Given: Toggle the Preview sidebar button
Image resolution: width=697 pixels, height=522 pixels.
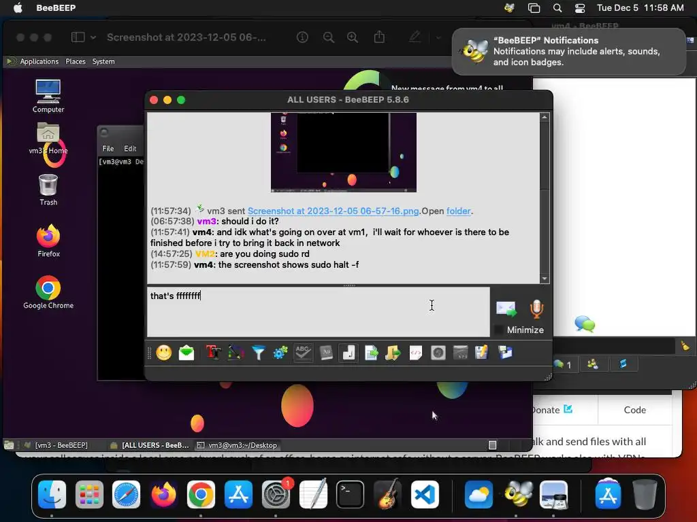Looking at the screenshot, I should [x=78, y=37].
